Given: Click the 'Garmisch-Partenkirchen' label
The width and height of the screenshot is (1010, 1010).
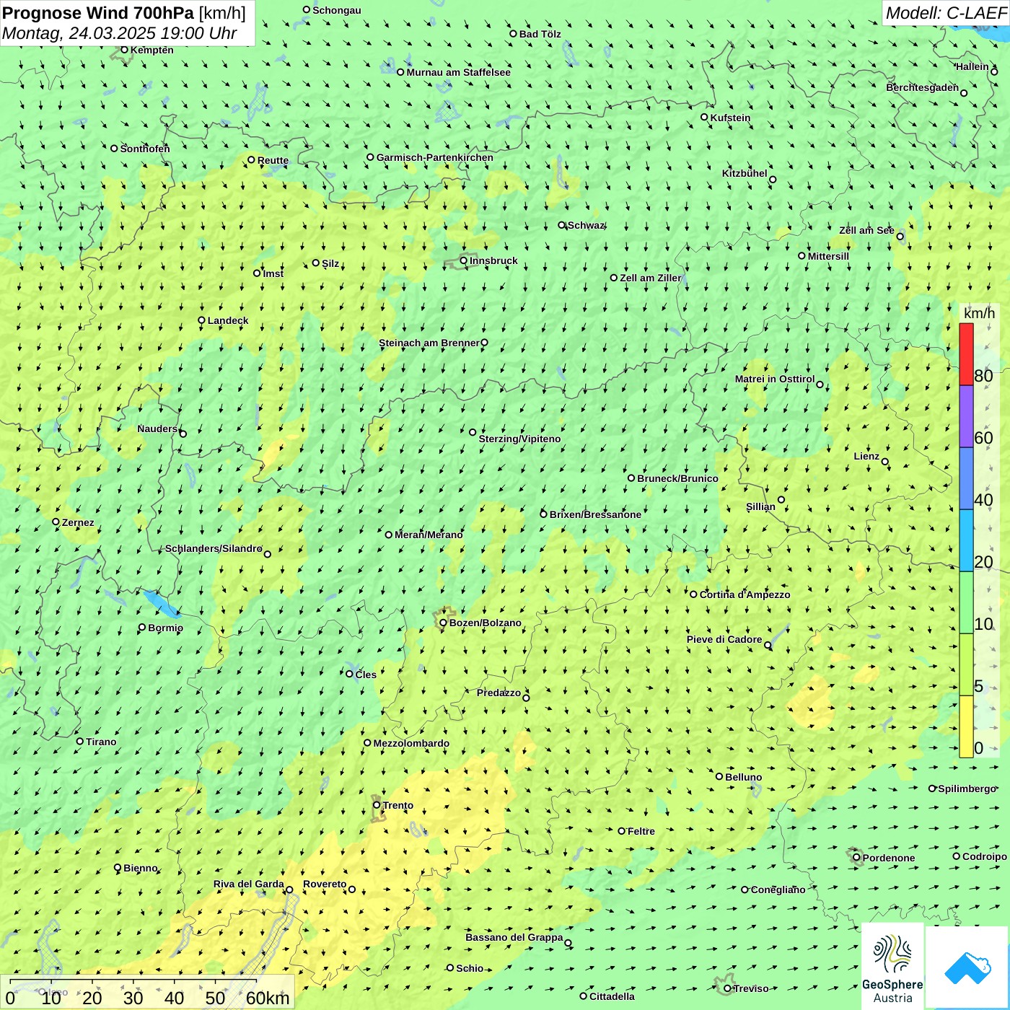Looking at the screenshot, I should click(435, 157).
